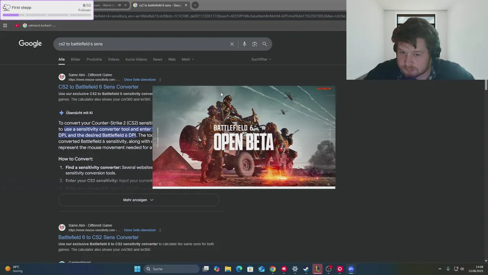Viewport: 488px width, 275px height.
Task: Expand the 'Mehr' search categories dropdown
Action: pos(188,59)
